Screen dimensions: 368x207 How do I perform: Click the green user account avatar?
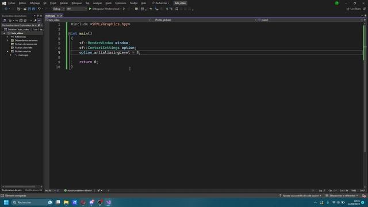tap(337, 3)
